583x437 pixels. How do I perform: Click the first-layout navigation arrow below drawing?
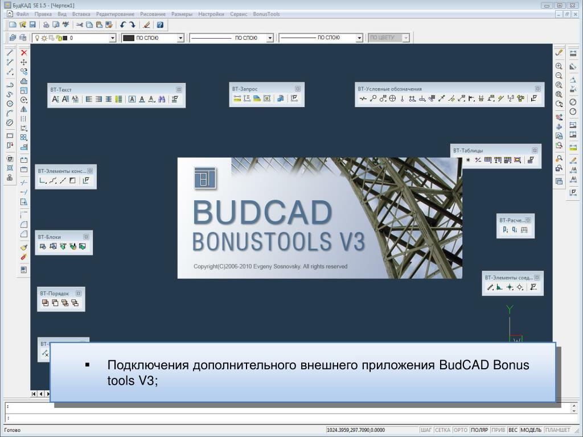tap(34, 394)
